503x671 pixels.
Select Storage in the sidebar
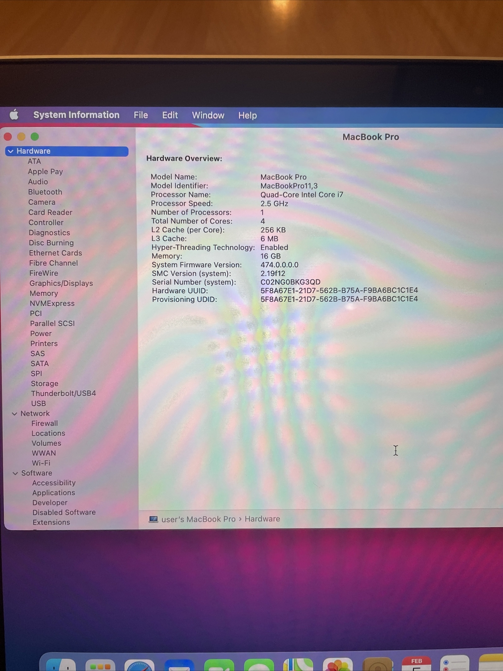[44, 383]
